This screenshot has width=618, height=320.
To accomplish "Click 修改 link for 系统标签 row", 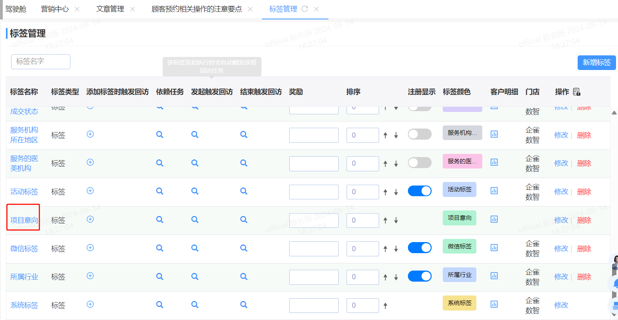I will click(561, 305).
